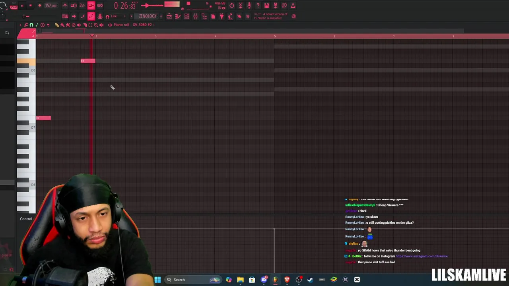
Task: Open the Browser folder-tree icon
Action: pyautogui.click(x=204, y=16)
